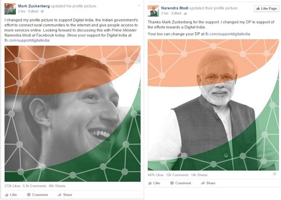This screenshot has height=200, width=281.
Task: Like Narendra Modi's profile picture post
Action: (x=154, y=183)
